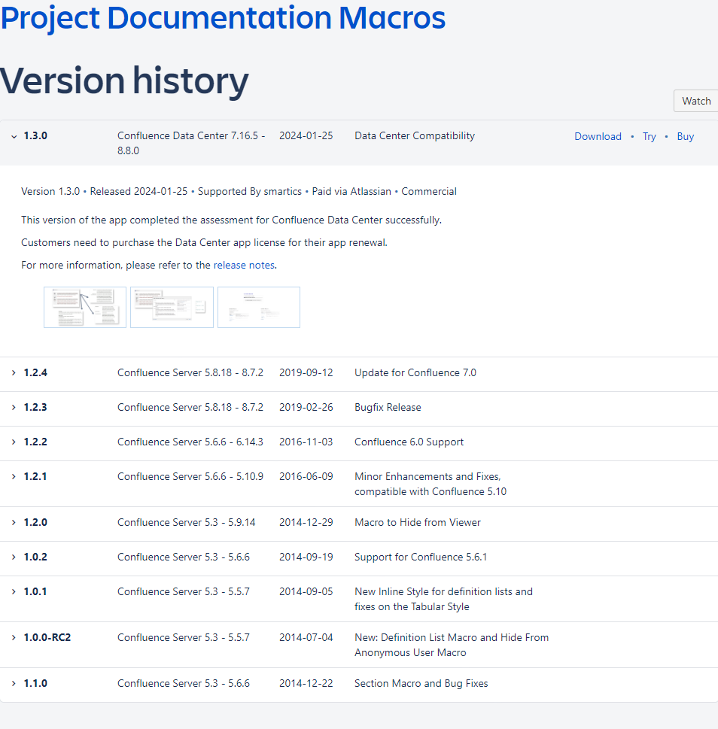718x729 pixels.
Task: Open the release notes link
Action: [244, 265]
